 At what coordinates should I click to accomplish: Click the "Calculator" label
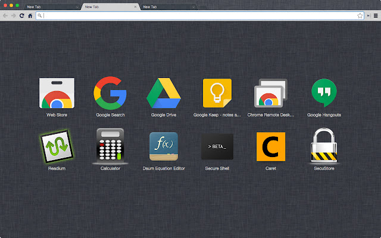tap(110, 168)
